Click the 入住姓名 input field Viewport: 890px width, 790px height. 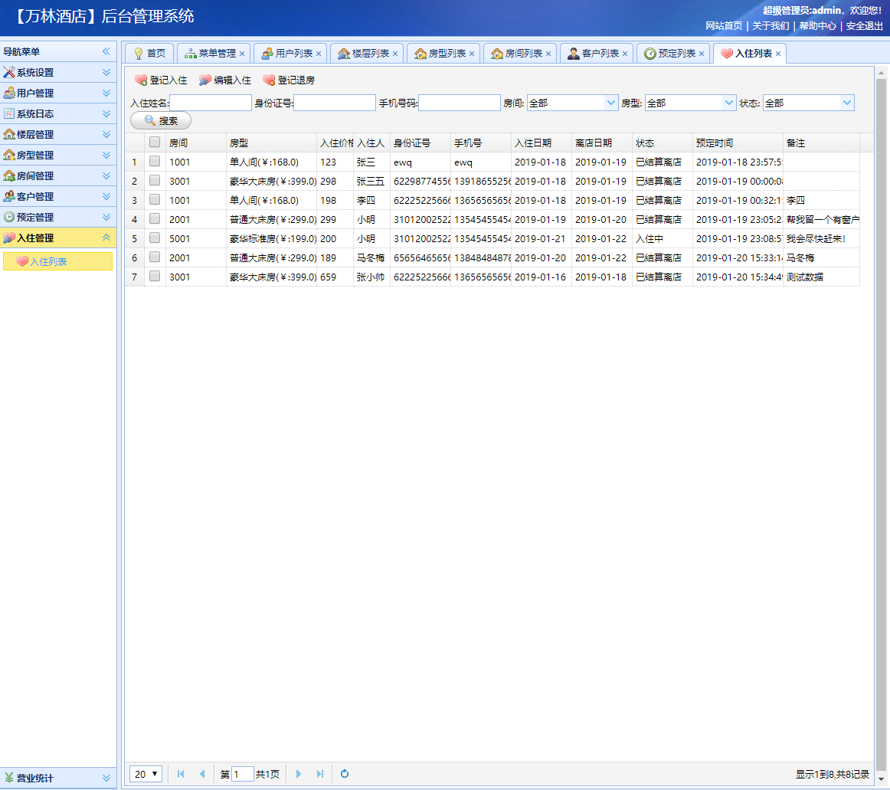coord(210,103)
